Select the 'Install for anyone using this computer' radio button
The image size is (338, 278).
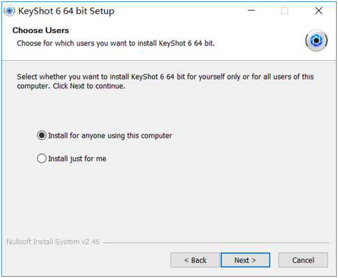point(42,135)
